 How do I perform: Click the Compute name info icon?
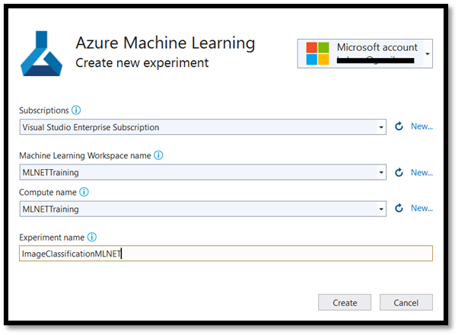(x=84, y=192)
